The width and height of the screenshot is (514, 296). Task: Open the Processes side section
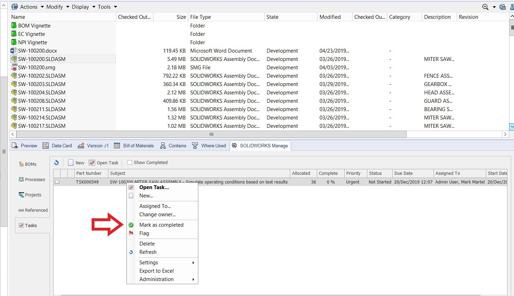pos(32,179)
